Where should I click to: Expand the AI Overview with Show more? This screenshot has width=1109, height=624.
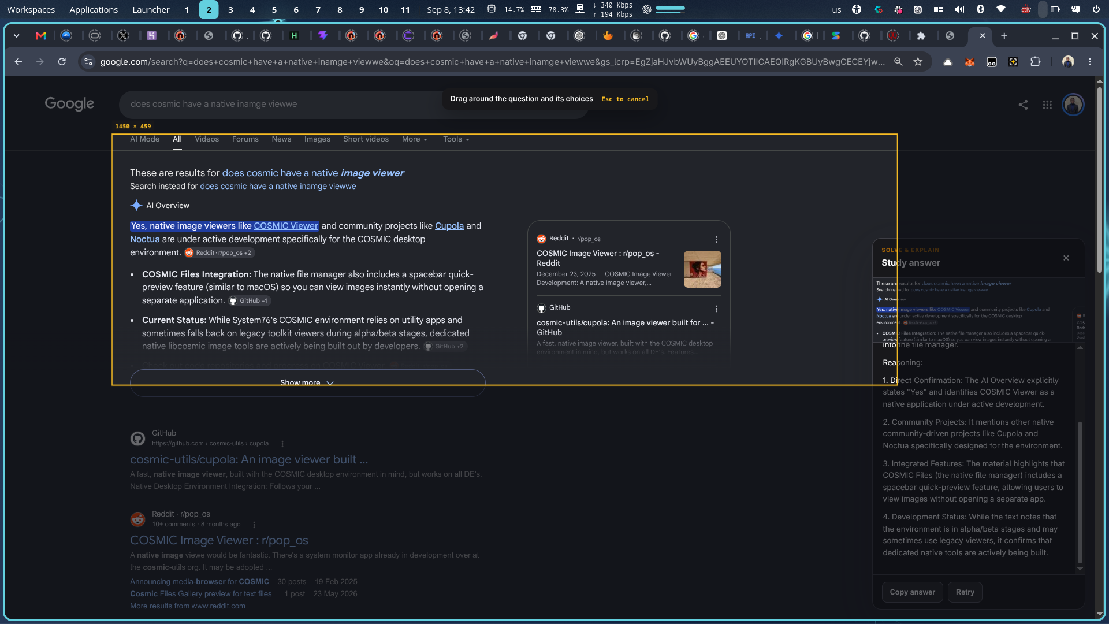tap(307, 382)
